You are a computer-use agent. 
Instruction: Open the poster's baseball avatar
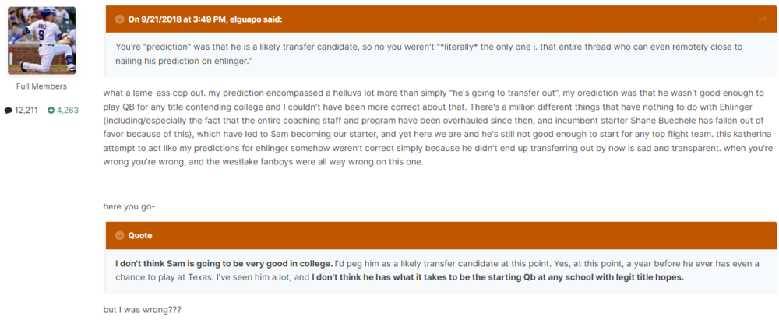(41, 40)
